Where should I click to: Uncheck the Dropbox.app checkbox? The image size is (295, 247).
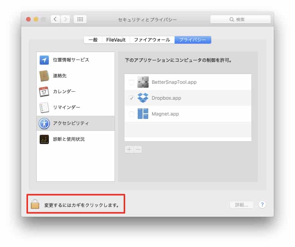pos(132,98)
